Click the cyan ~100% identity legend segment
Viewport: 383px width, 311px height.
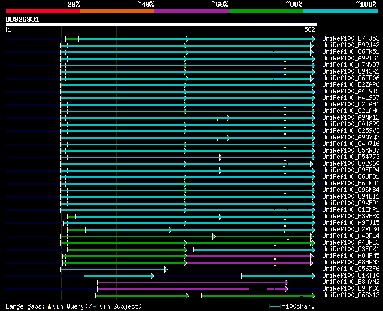(x=340, y=11)
